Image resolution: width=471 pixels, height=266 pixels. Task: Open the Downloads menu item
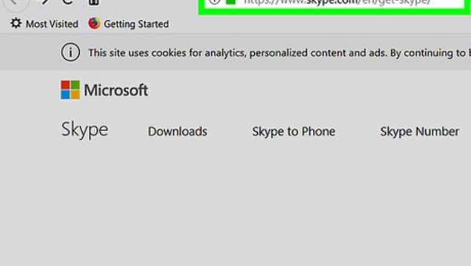pyautogui.click(x=178, y=131)
